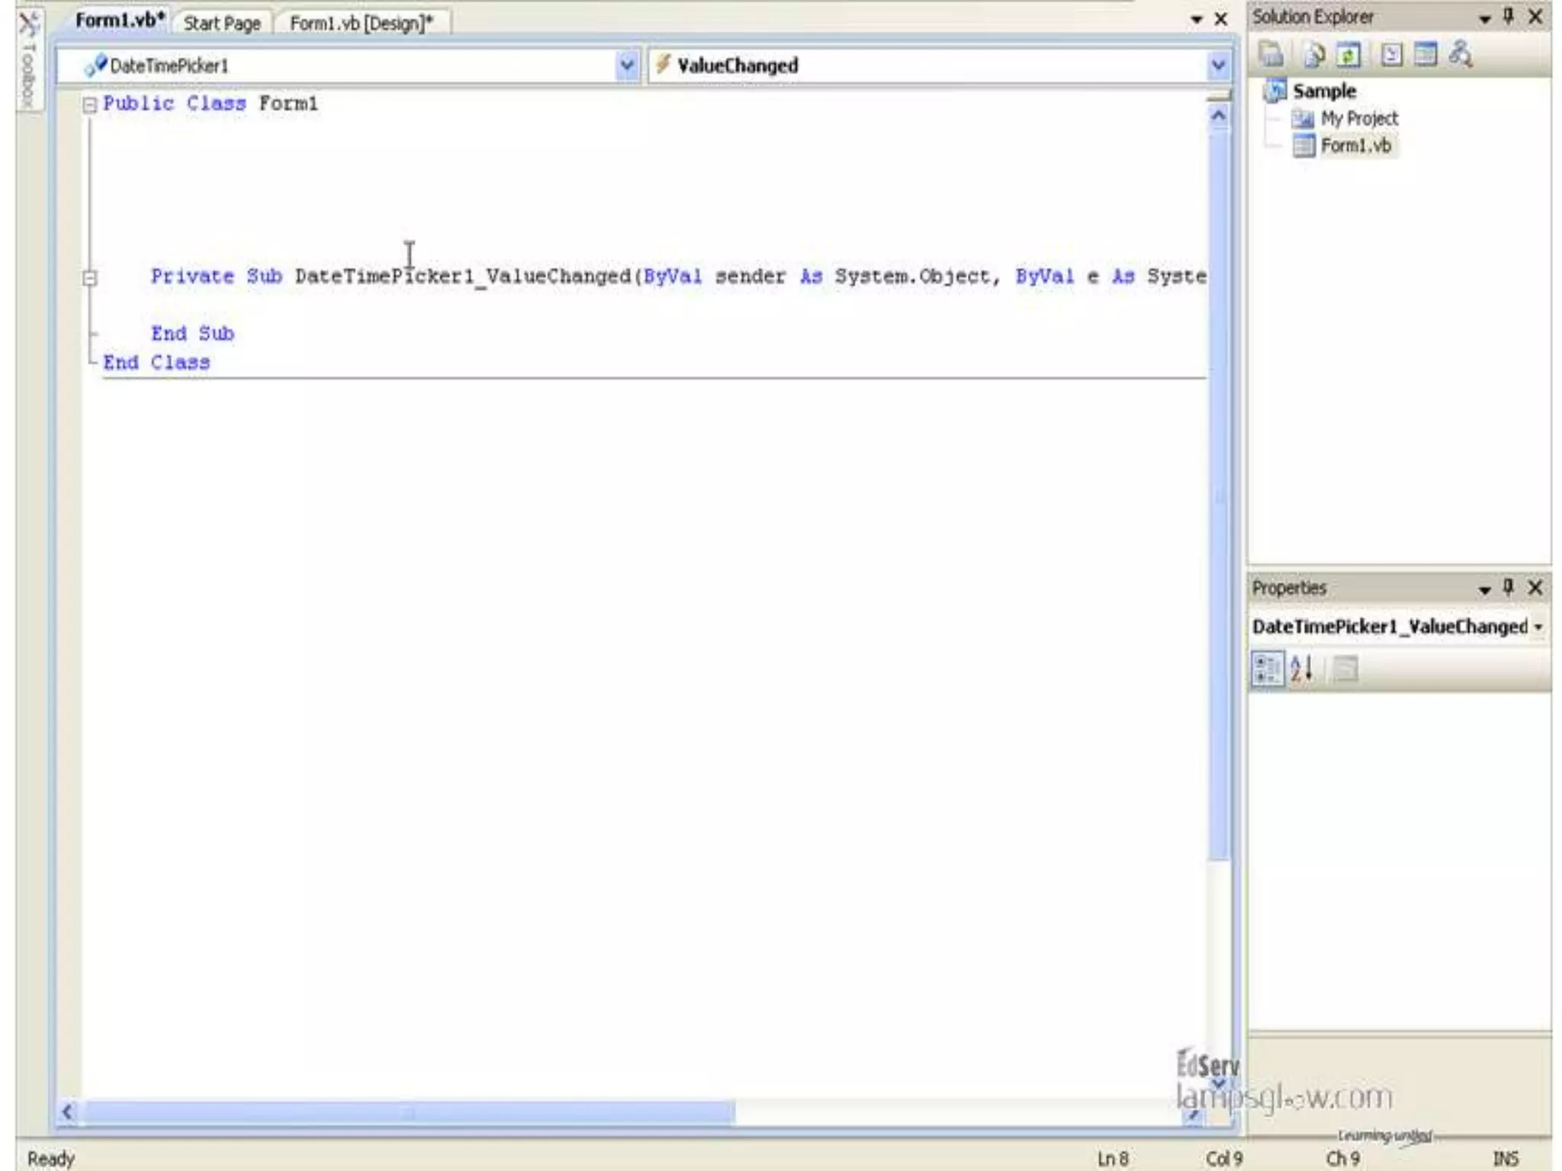The image size is (1562, 1171).
Task: Click the horizontal scrollbar thumb
Action: coord(409,1113)
